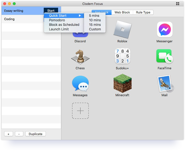Click the Mail app icon
Screen dimensions: 185x151
165,83
